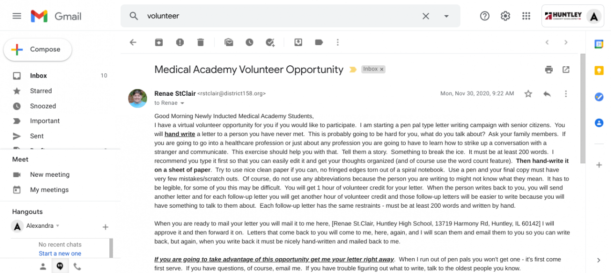
Task: Print all messages in conversation
Action: point(549,70)
